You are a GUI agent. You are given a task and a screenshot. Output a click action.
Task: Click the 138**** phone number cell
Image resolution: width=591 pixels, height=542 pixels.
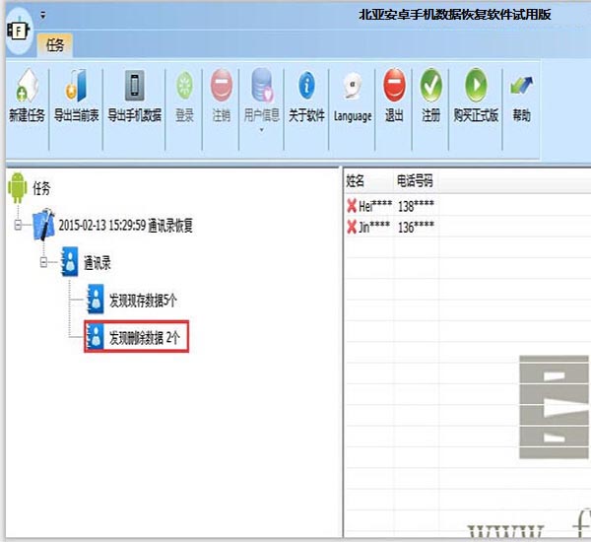(x=416, y=206)
